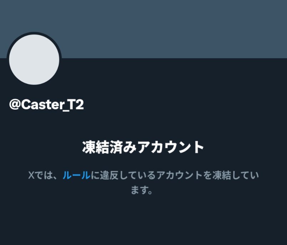Open the ルール link
Image resolution: width=287 pixels, height=245 pixels.
pos(77,175)
